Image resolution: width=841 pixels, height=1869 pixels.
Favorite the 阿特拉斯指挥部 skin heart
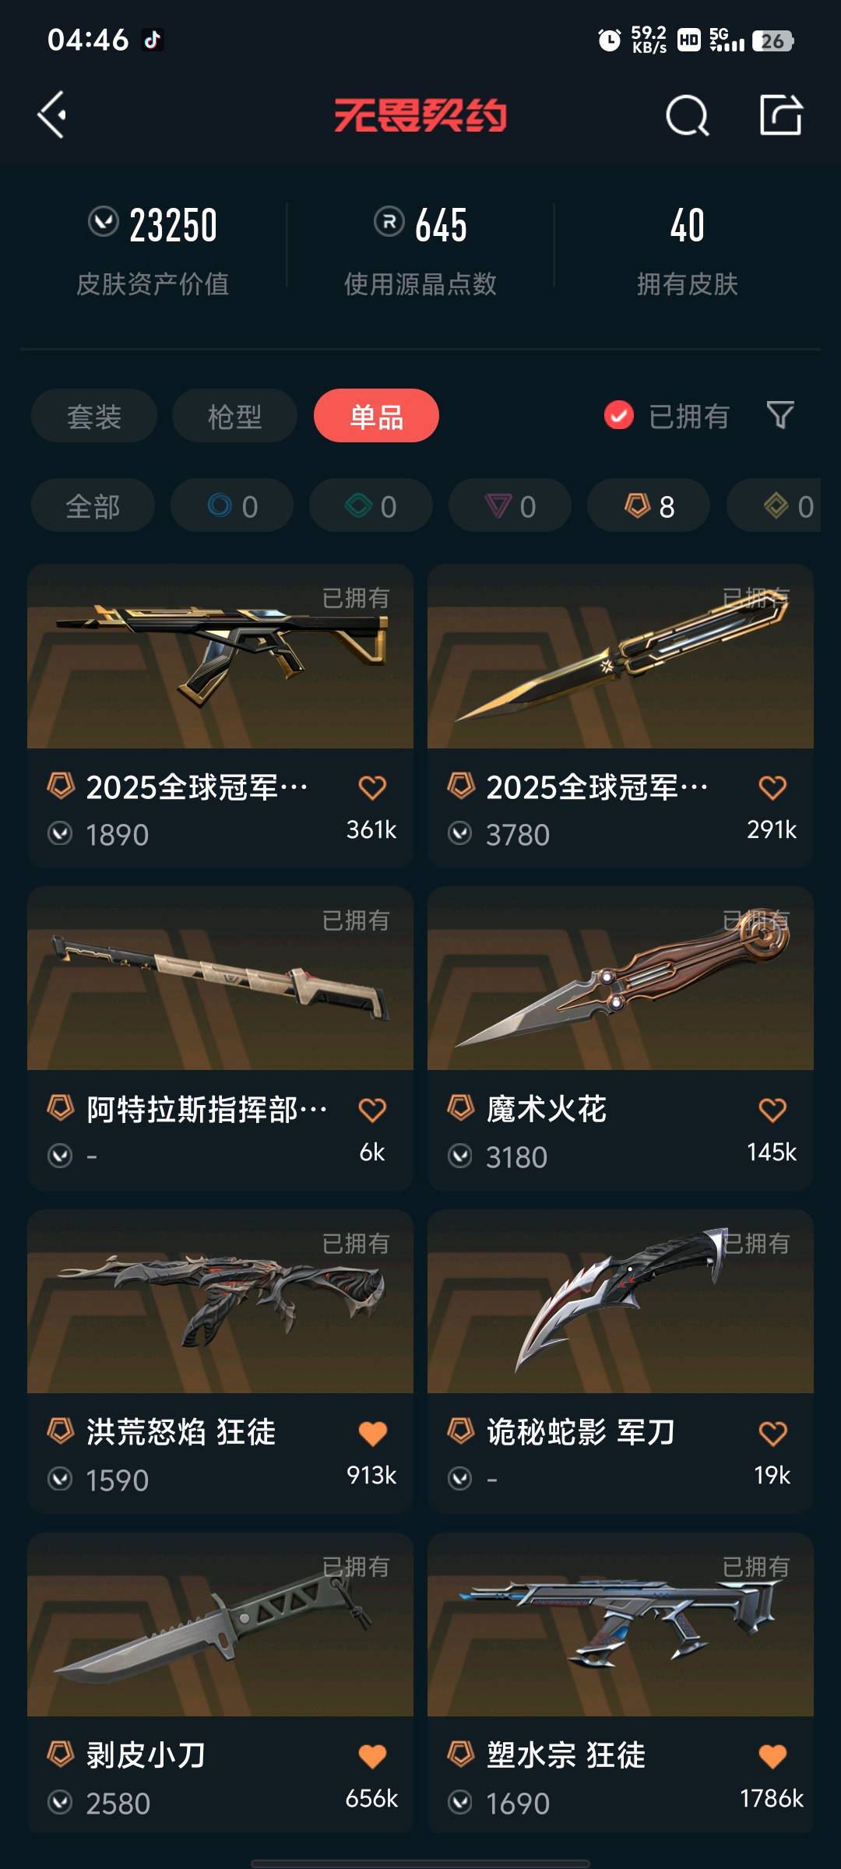(372, 1110)
